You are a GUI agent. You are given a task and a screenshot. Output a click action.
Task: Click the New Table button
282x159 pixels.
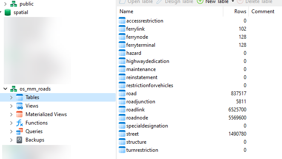click(x=213, y=2)
